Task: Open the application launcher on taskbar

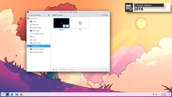Action: tap(3, 94)
